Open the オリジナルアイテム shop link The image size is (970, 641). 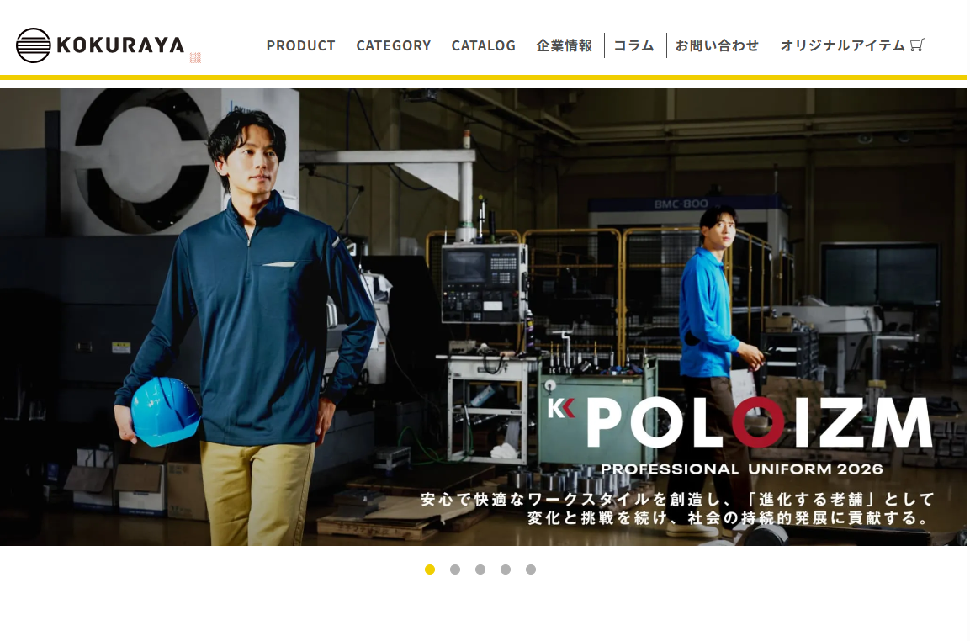click(x=843, y=45)
